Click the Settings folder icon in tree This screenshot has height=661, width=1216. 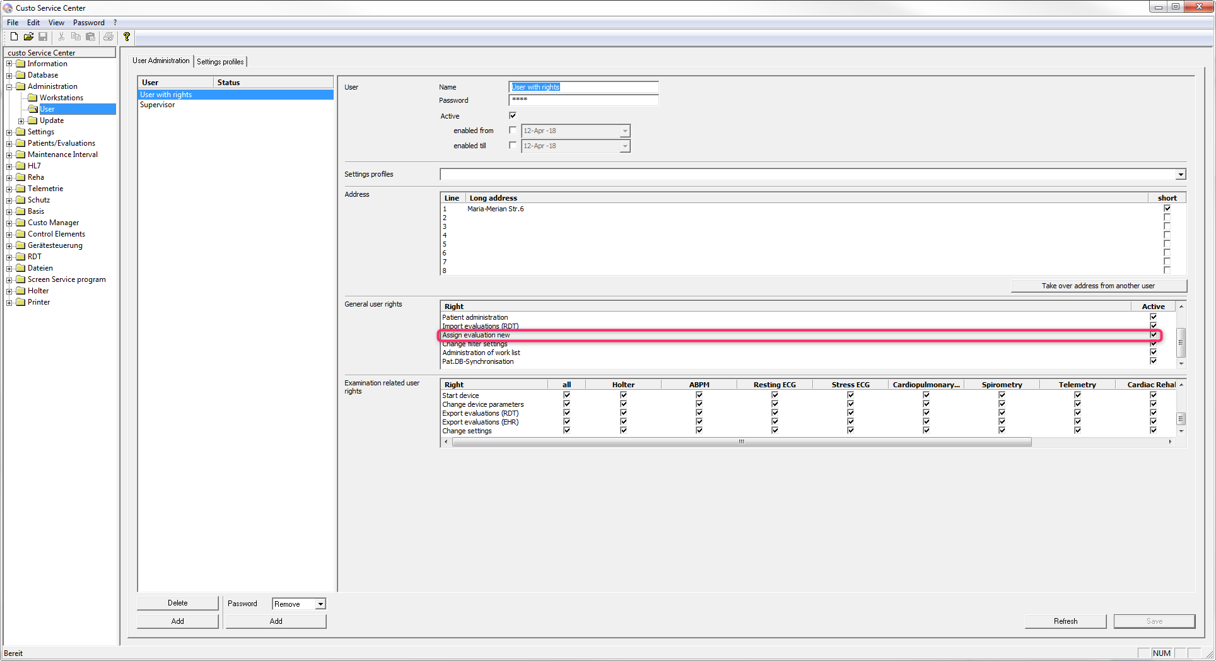pyautogui.click(x=21, y=132)
